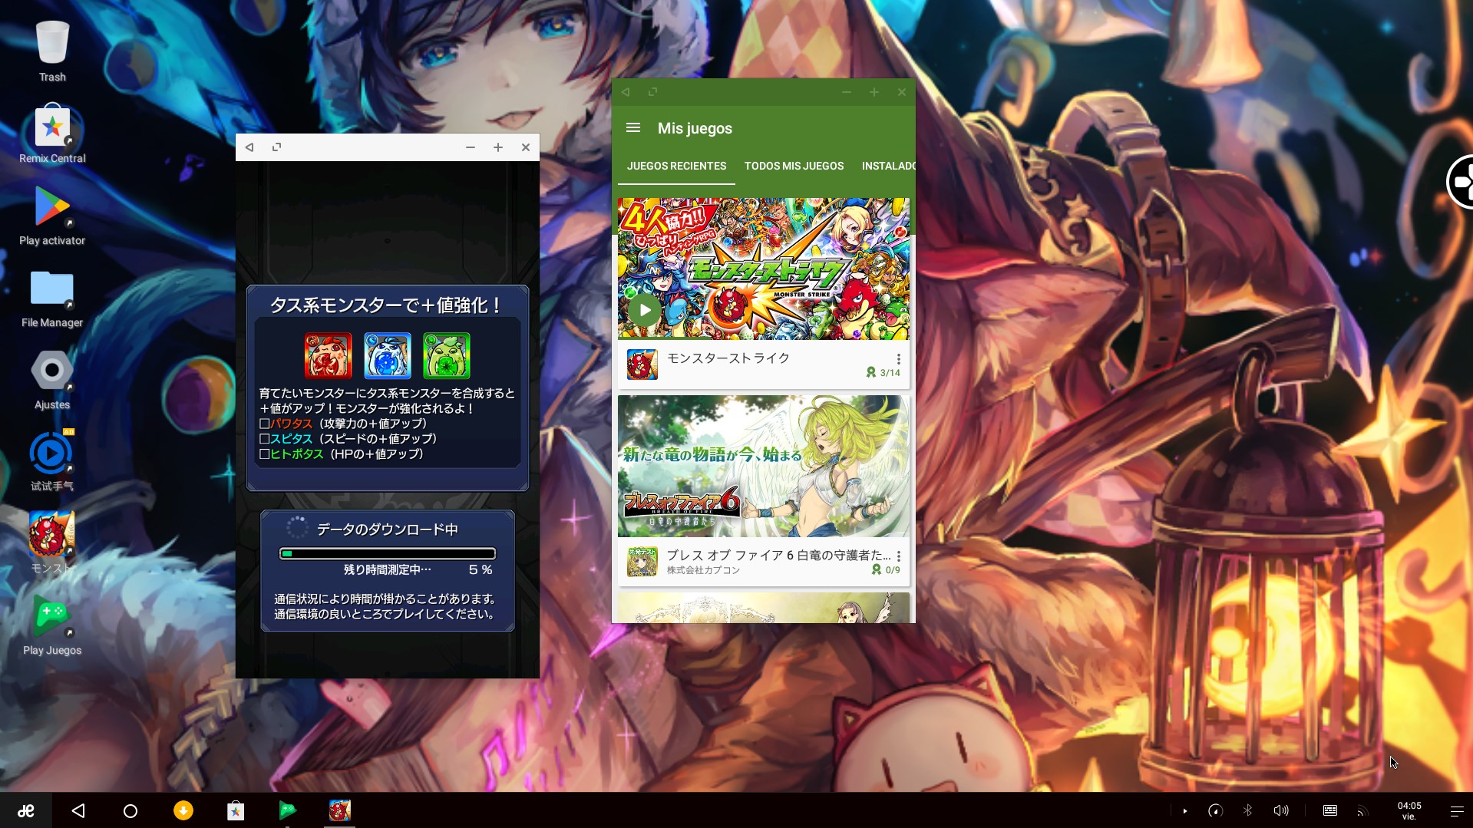Click the download progress bar at 5%
This screenshot has height=828, width=1473.
click(x=388, y=553)
